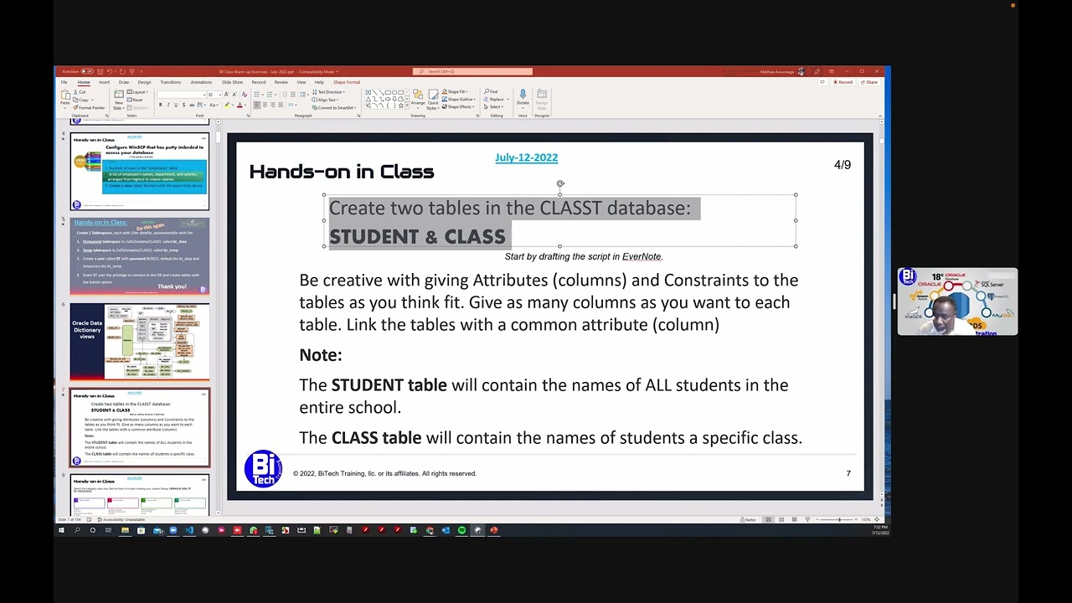Toggle the AutoSave switch
The image size is (1072, 603).
click(87, 71)
